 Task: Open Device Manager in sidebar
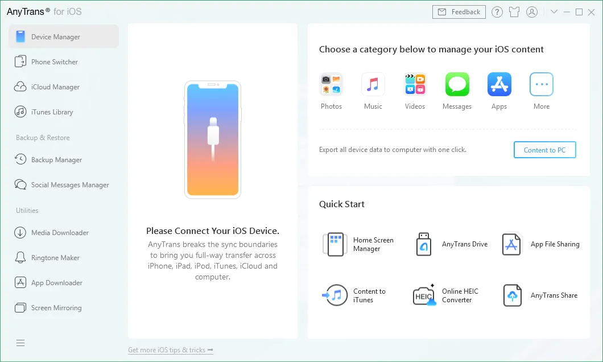point(64,36)
